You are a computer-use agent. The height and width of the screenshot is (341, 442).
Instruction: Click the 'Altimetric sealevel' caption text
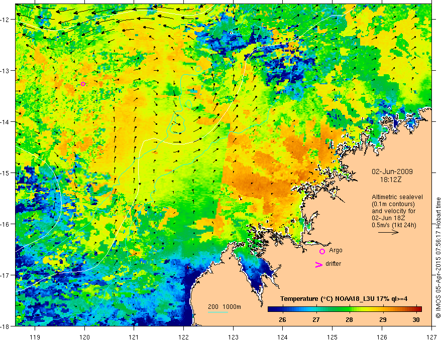click(x=397, y=197)
